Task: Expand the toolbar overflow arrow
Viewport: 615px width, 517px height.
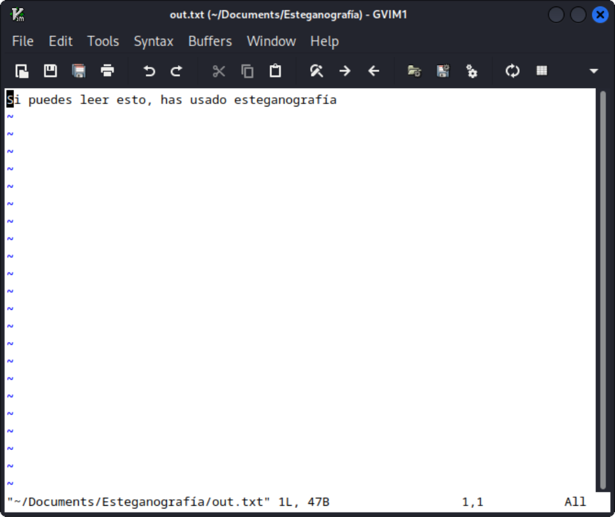Action: point(594,71)
